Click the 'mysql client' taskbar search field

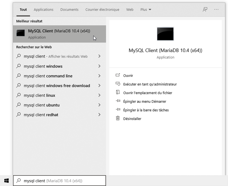tap(60, 181)
